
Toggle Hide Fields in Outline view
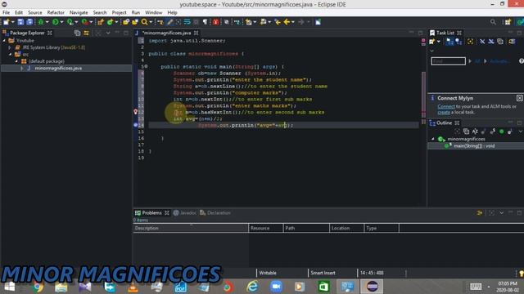[484, 131]
